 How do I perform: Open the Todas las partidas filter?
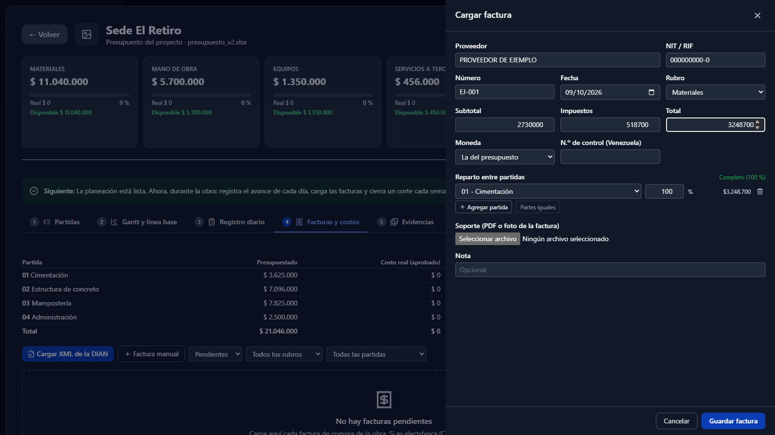(376, 354)
